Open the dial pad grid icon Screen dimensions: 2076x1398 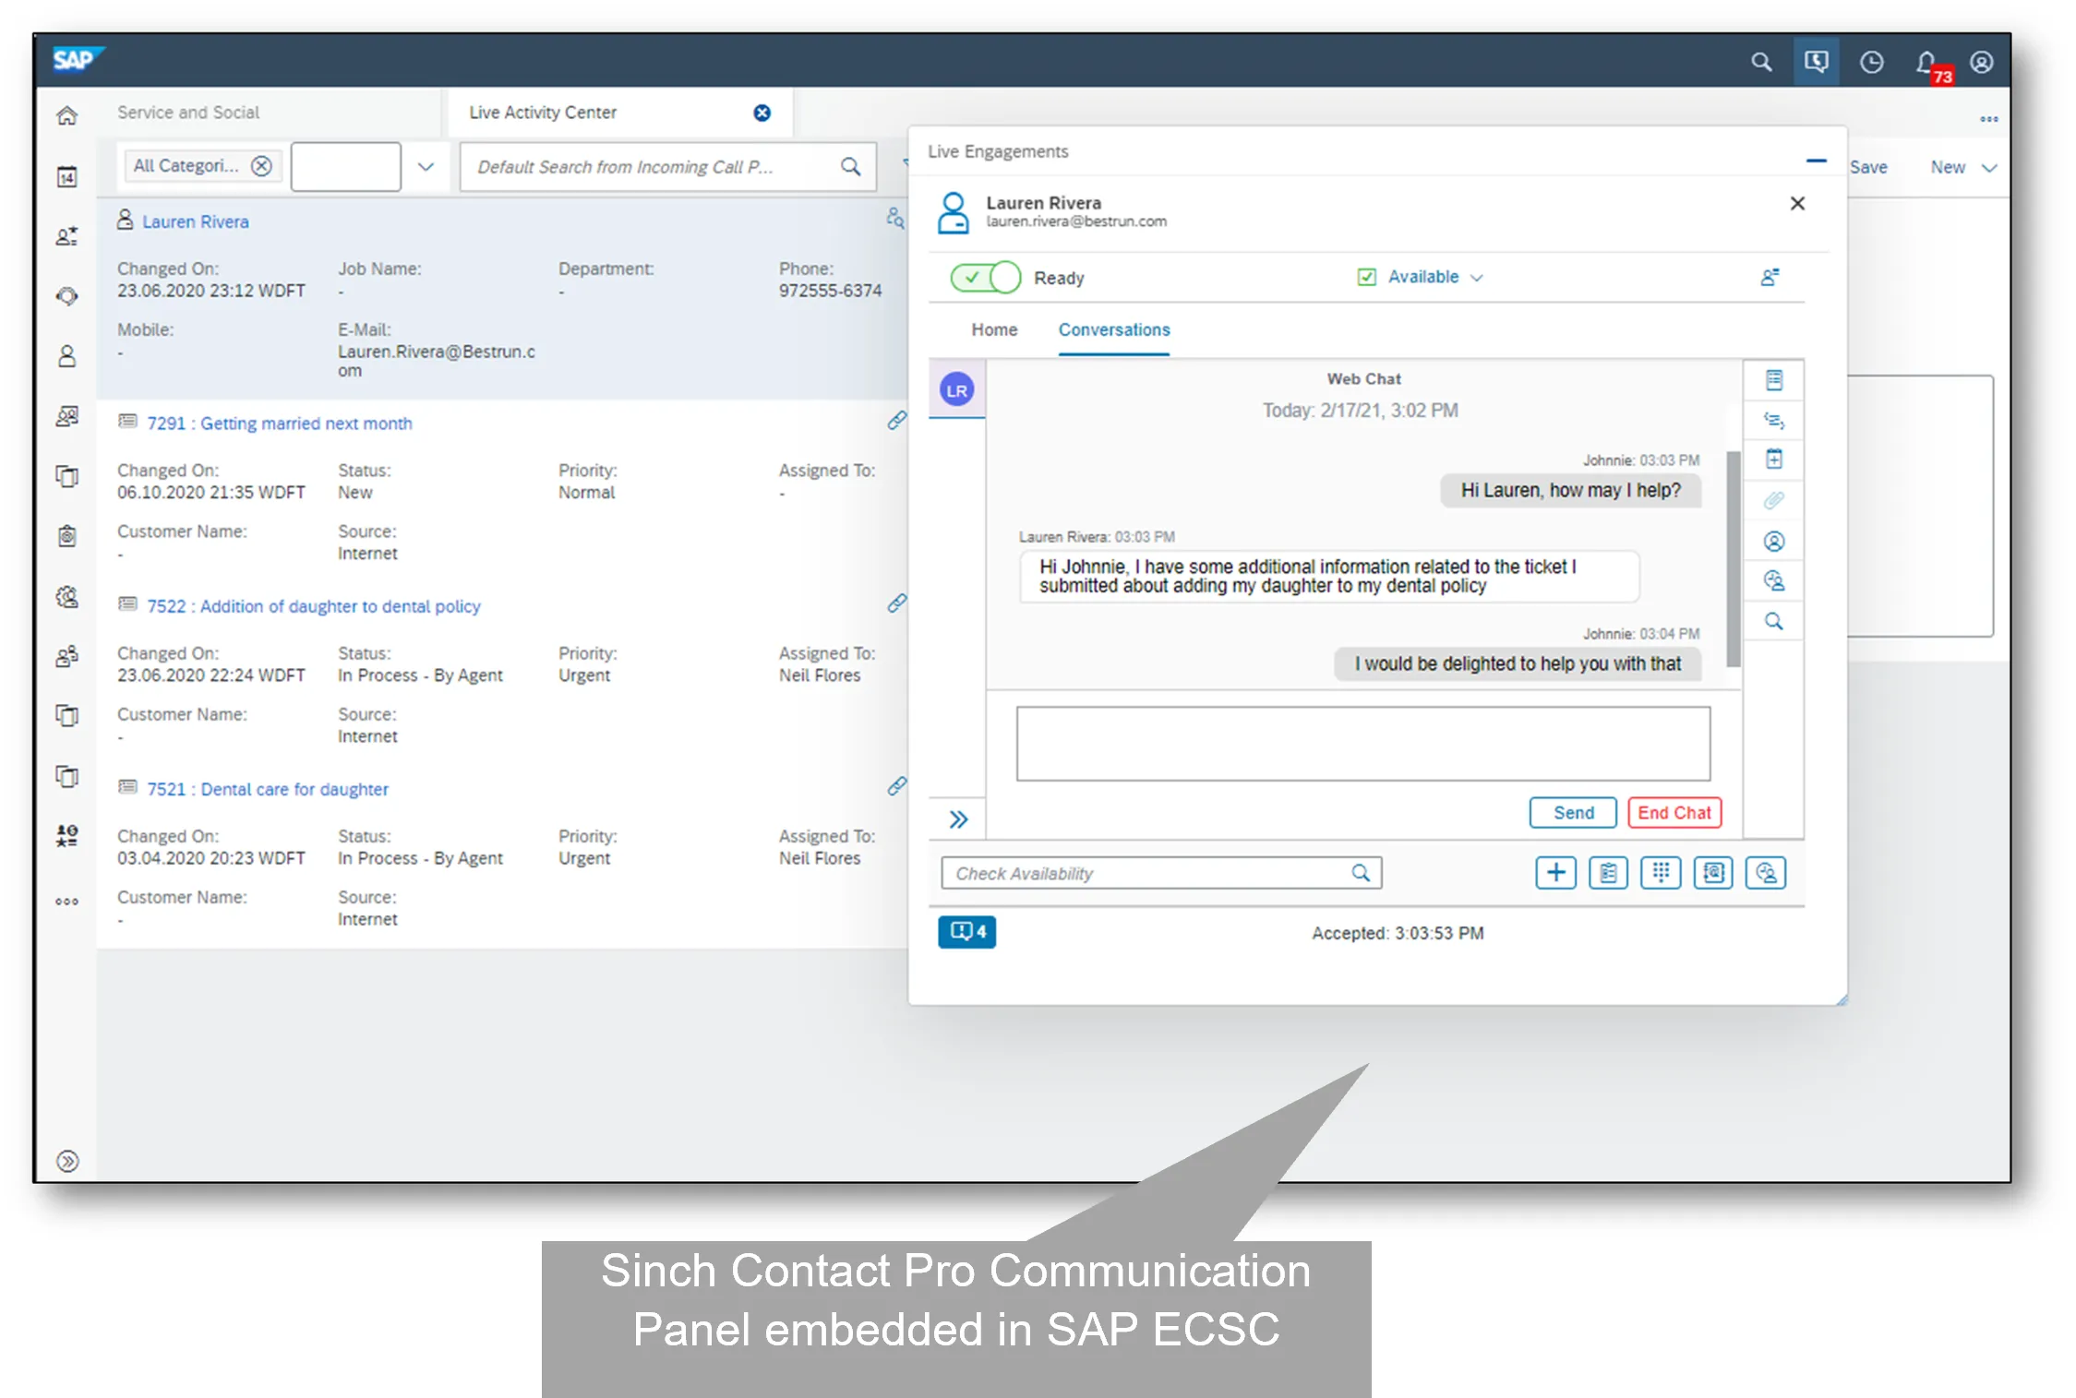1661,873
